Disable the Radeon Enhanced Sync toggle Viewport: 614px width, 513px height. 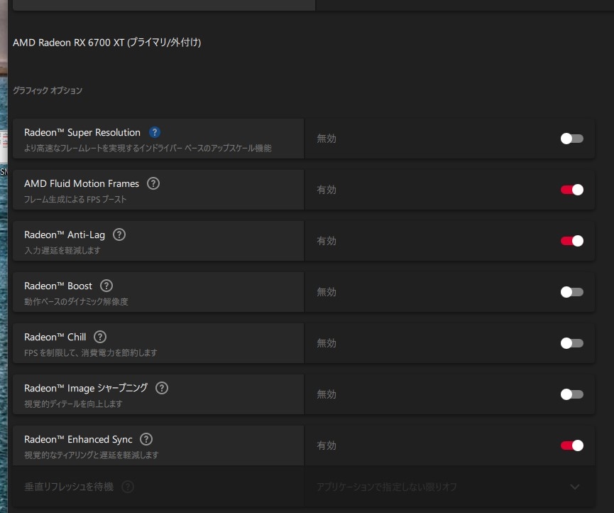tap(571, 445)
